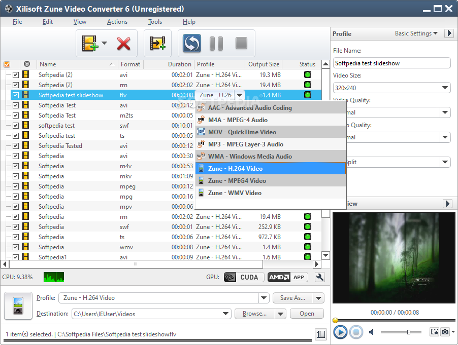The width and height of the screenshot is (458, 345).
Task: Open the Audio Quality dropdown arrow
Action: click(445, 137)
